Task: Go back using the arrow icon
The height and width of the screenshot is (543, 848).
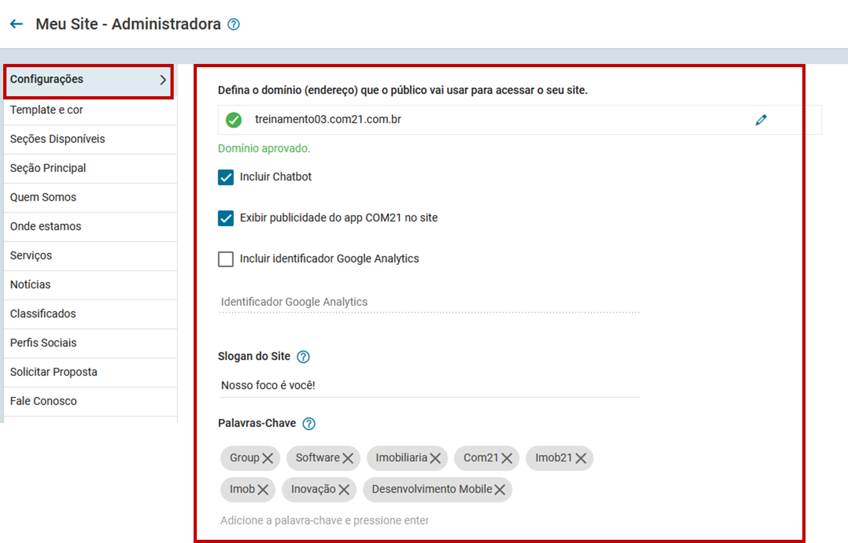Action: tap(17, 24)
